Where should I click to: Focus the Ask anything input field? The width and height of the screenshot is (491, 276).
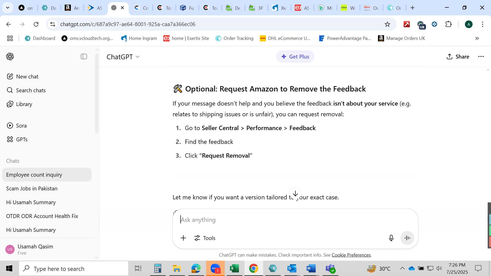(295, 220)
